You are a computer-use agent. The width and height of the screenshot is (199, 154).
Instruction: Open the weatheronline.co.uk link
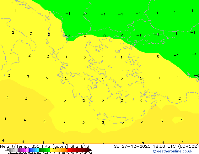pos(173,151)
